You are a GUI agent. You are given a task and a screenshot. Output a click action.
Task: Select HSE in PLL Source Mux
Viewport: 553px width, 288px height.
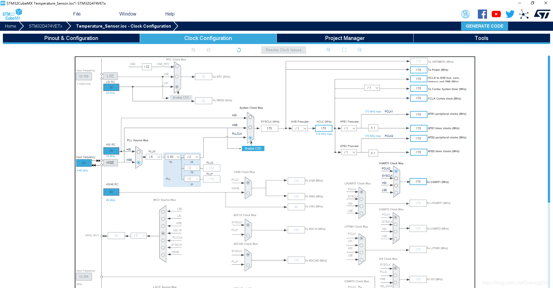click(x=139, y=163)
